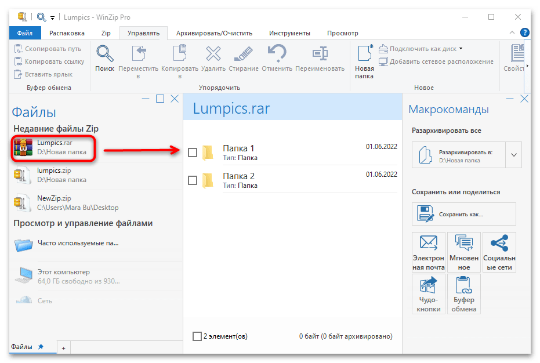Click Добавить сетевое расположение
Image resolution: width=540 pixels, height=363 pixels.
[436, 61]
